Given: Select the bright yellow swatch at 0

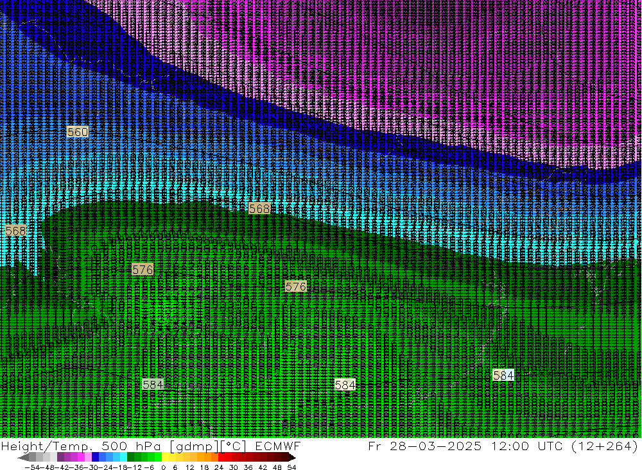Looking at the screenshot, I should coord(166,457).
